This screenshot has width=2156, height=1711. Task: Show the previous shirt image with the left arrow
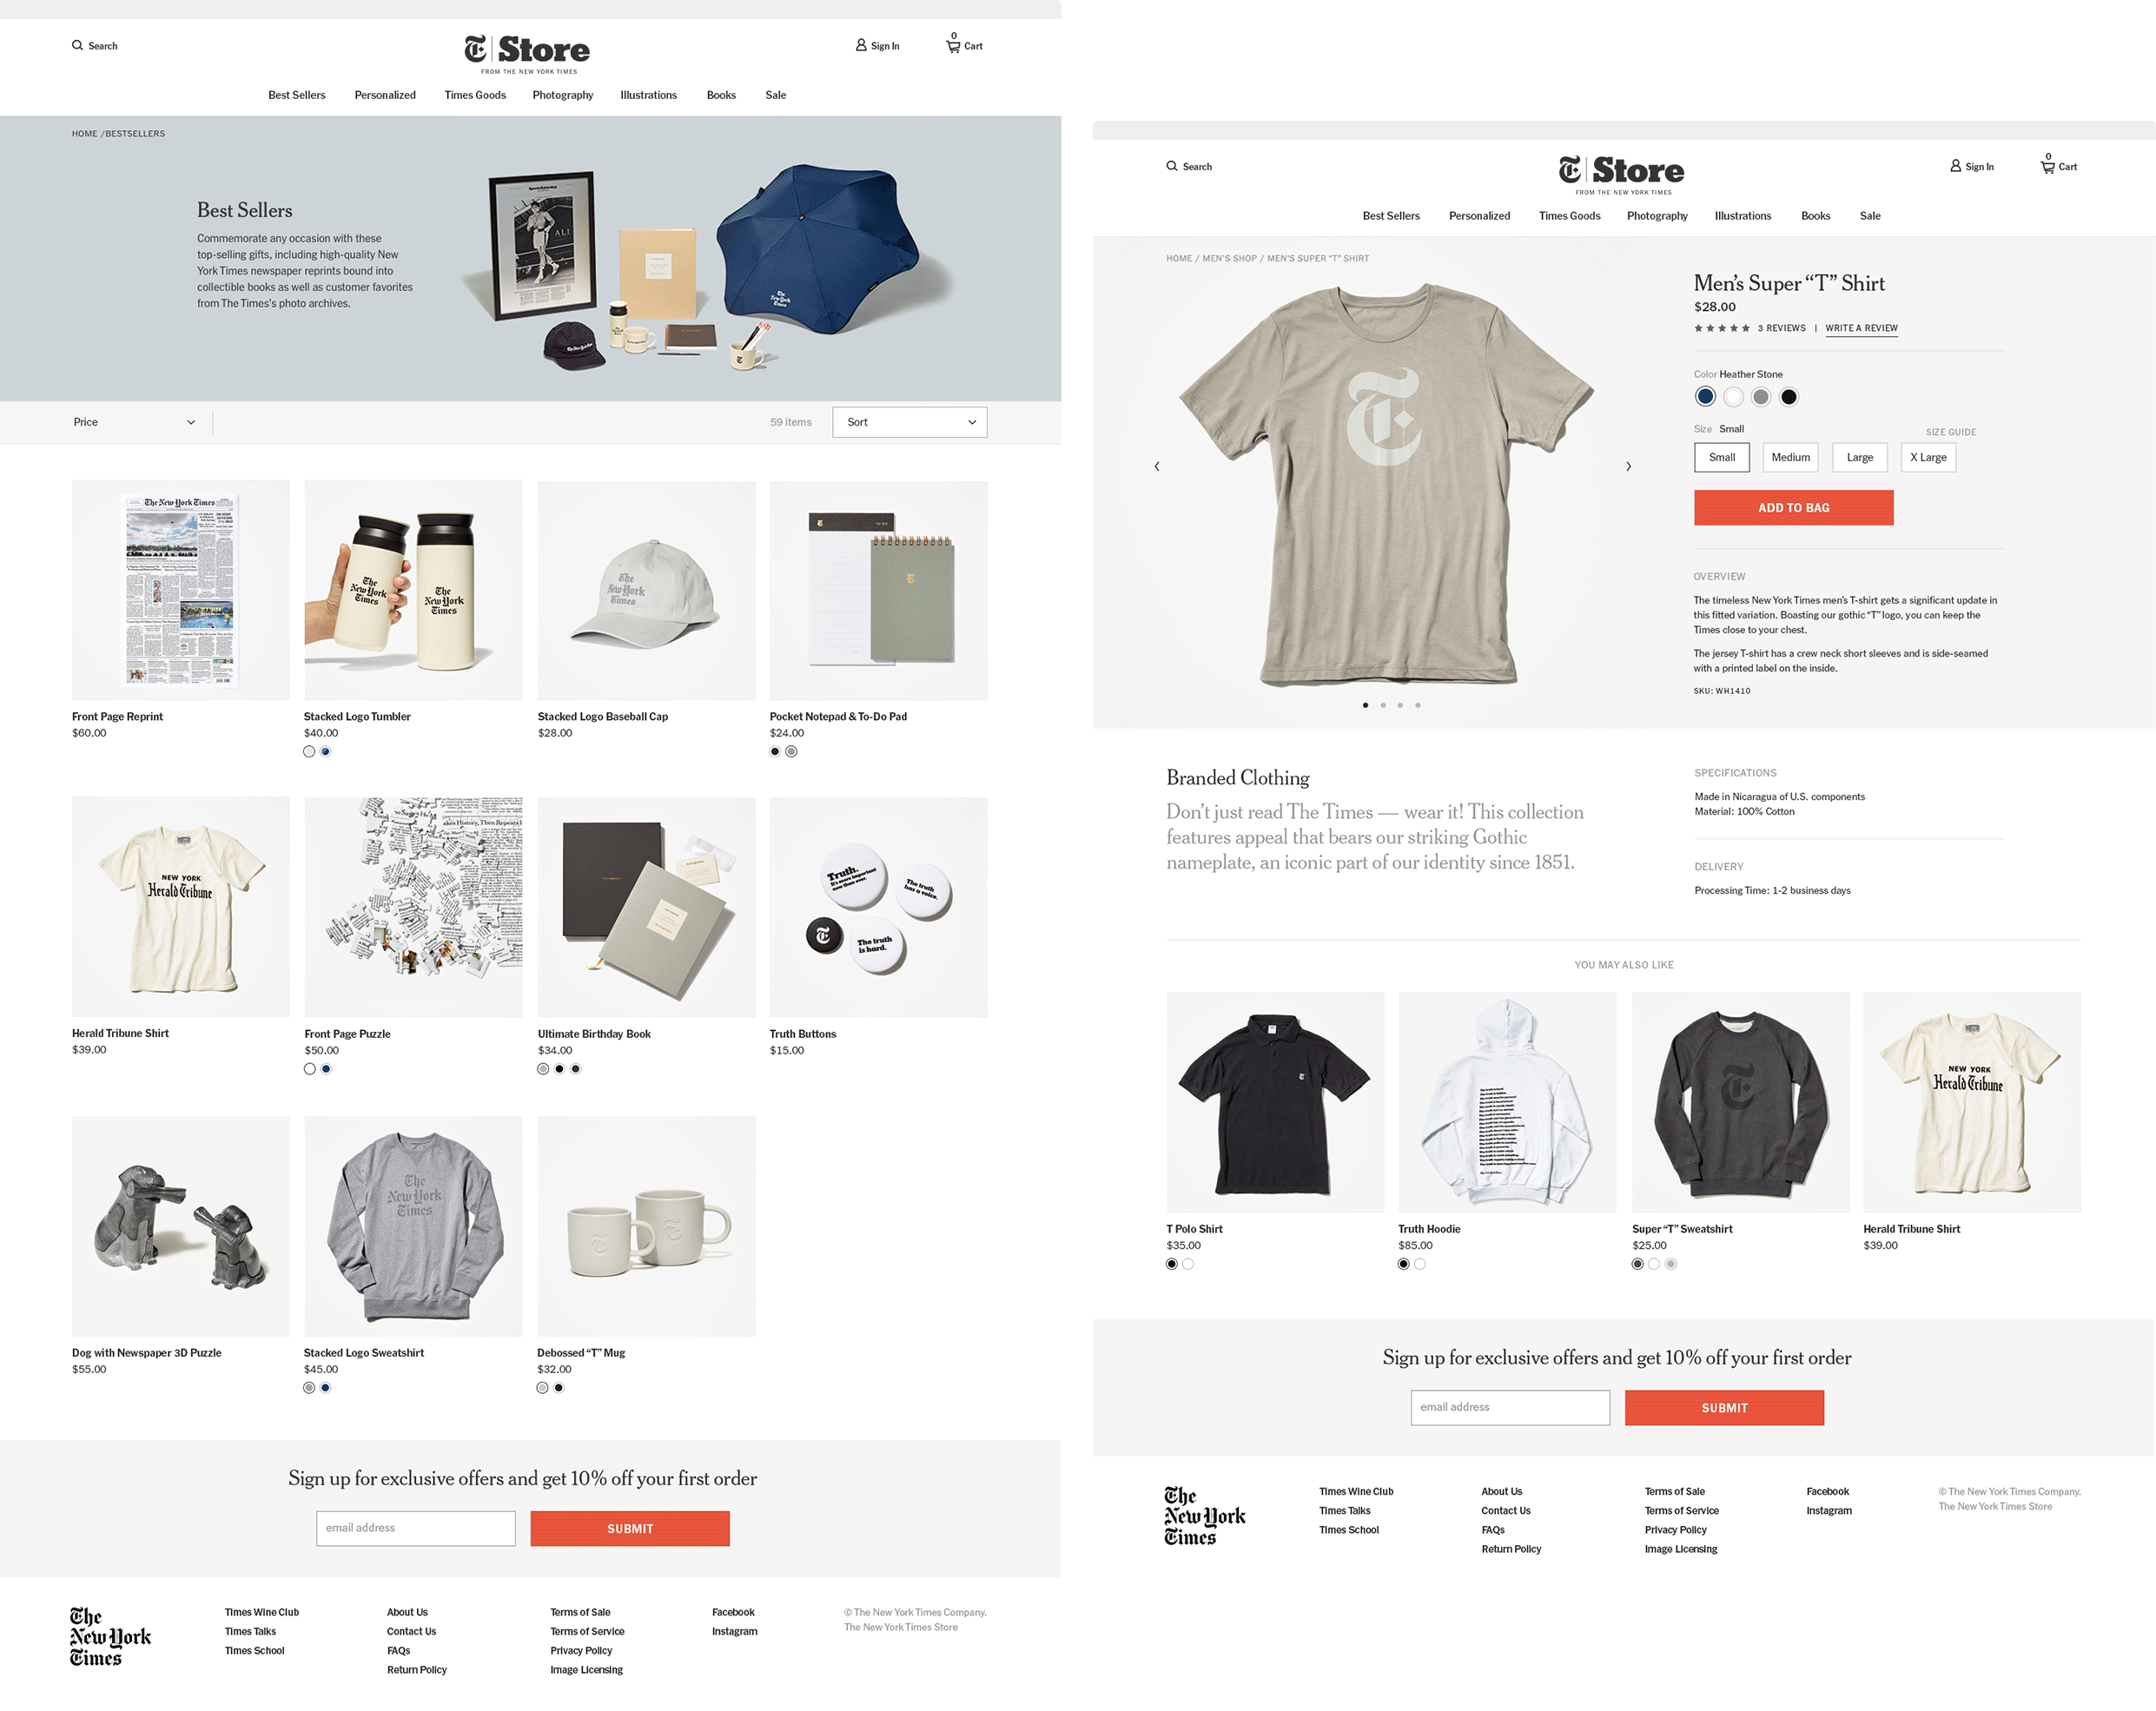[1157, 466]
